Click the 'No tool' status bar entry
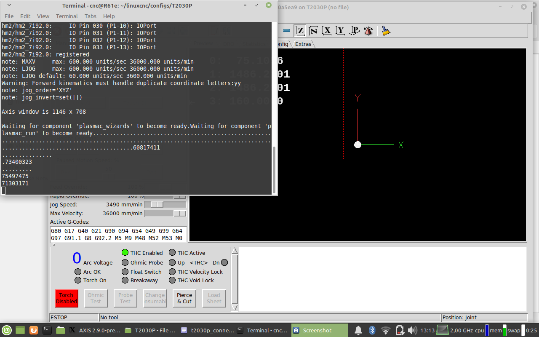The width and height of the screenshot is (539, 337). click(x=270, y=317)
